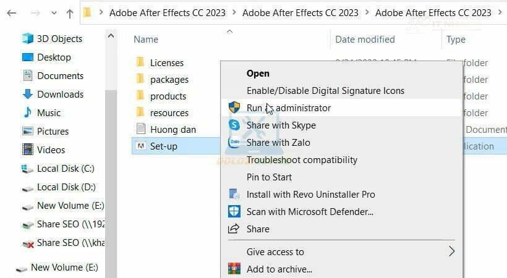Image resolution: width=507 pixels, height=278 pixels.
Task: Click the Microsoft Defender shield icon
Action: [234, 211]
